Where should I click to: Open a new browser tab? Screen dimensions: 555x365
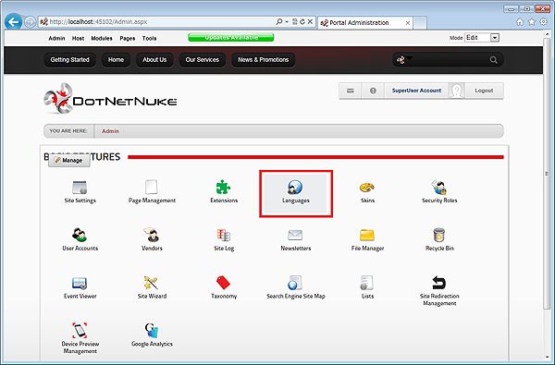click(420, 22)
